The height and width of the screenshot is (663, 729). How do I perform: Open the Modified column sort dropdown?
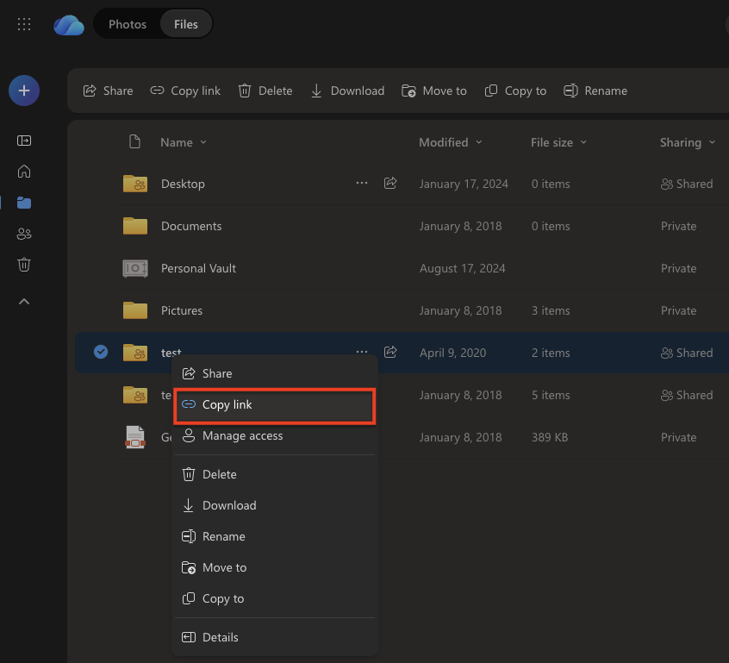[450, 142]
